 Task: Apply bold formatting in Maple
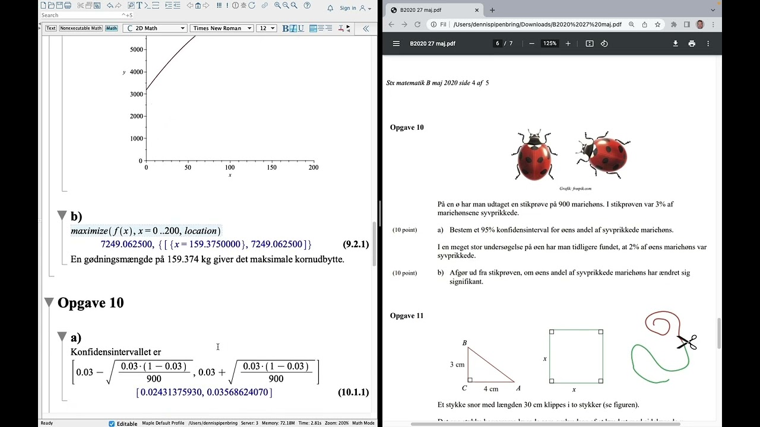point(286,28)
